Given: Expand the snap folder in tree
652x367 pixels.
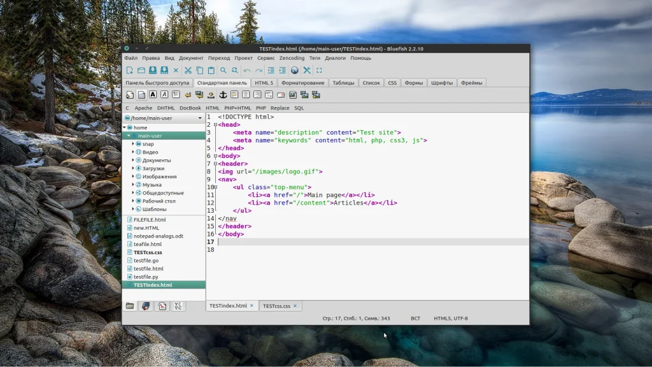Looking at the screenshot, I should pos(133,144).
